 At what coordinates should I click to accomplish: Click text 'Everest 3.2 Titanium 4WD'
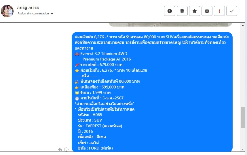[x=104, y=54]
